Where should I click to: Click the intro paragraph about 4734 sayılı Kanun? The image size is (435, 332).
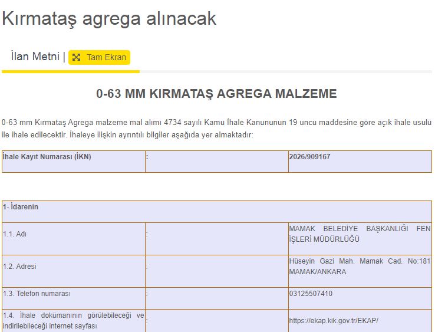pyautogui.click(x=216, y=129)
